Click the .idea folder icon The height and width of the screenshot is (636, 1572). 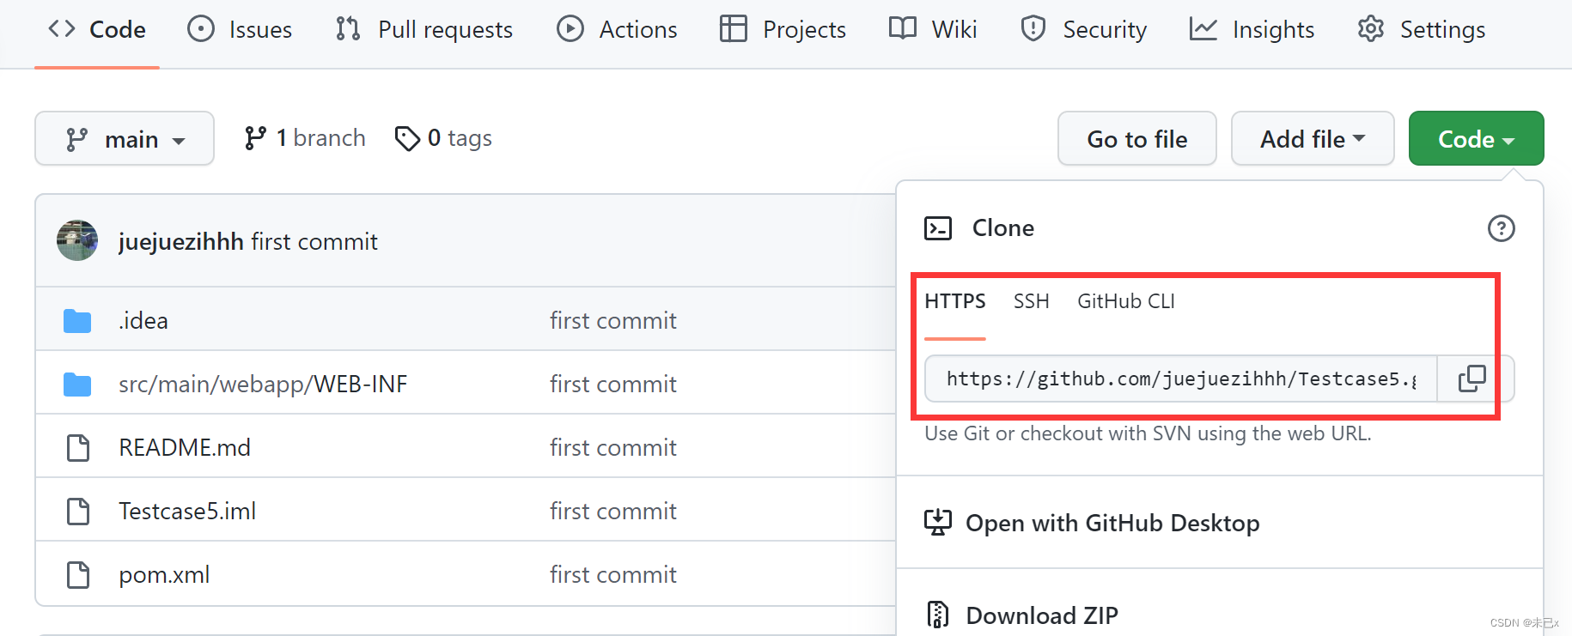coord(77,321)
